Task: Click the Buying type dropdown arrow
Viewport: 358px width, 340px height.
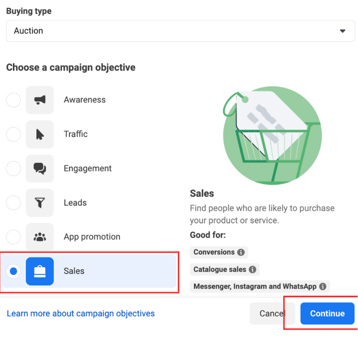Action: 342,31
